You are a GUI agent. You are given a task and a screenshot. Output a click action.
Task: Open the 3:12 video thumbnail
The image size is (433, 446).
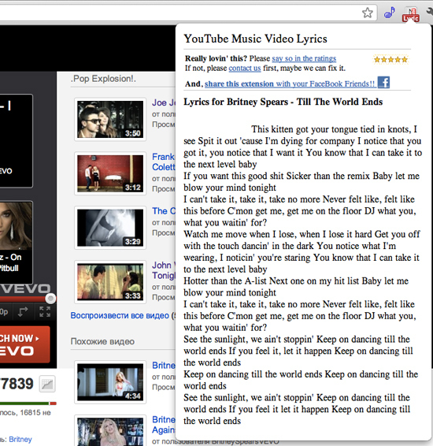(110, 173)
